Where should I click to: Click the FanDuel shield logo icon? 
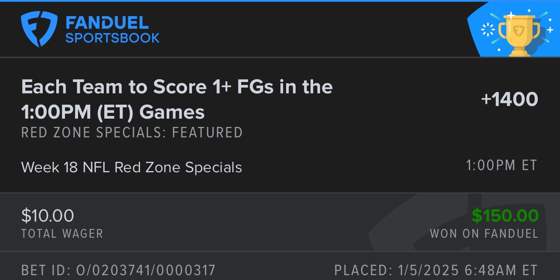[39, 29]
